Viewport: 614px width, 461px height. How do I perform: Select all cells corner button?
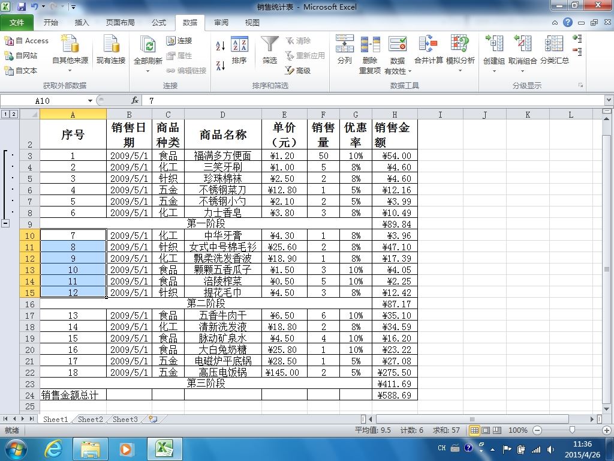(30, 114)
